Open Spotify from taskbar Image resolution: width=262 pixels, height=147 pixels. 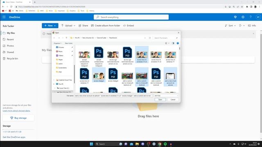(x=165, y=144)
